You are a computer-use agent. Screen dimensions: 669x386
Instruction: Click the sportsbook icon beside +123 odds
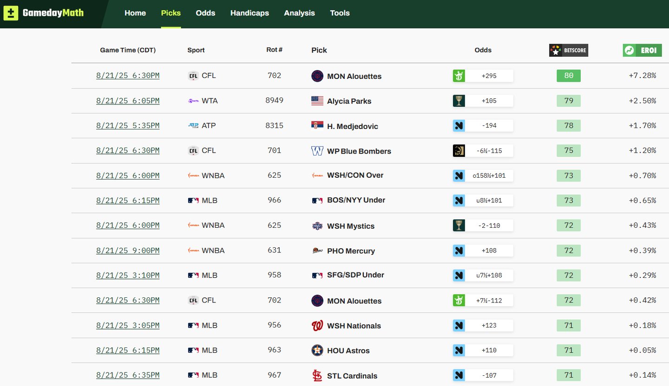459,326
